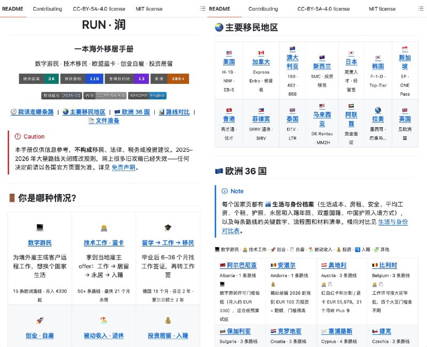Open CC-BY-SA-4.0 license tab in left pane
This screenshot has height=347, width=427.
pyautogui.click(x=99, y=9)
